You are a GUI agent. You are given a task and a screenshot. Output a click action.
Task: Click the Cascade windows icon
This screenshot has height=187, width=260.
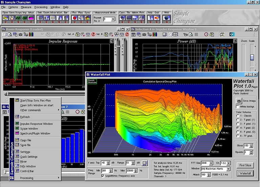point(123,18)
